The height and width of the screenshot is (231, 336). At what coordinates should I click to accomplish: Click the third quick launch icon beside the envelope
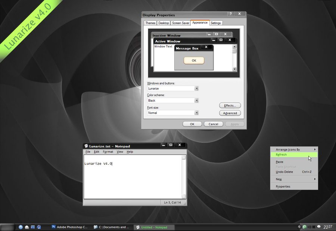point(33,227)
